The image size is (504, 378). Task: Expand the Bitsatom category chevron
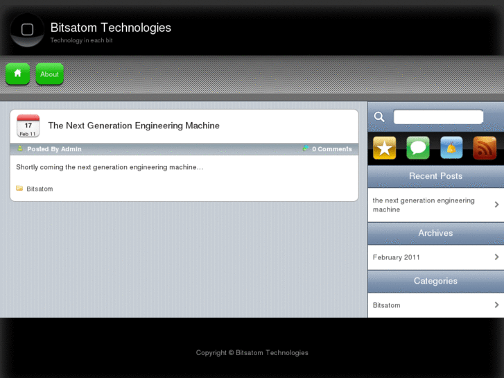click(x=496, y=305)
